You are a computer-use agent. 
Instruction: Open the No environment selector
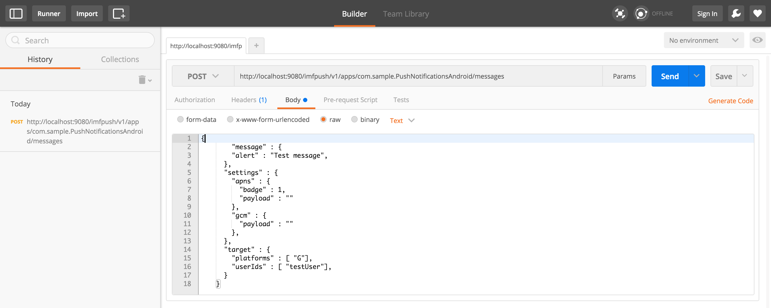pos(703,40)
